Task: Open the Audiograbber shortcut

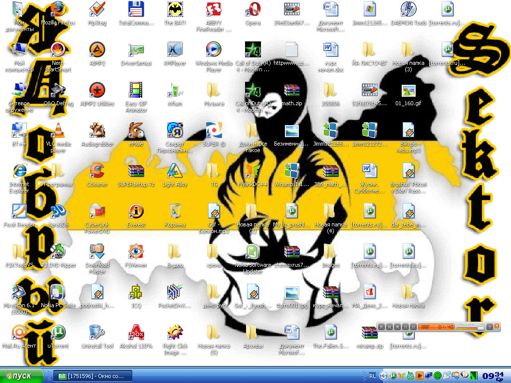Action: [x=97, y=135]
